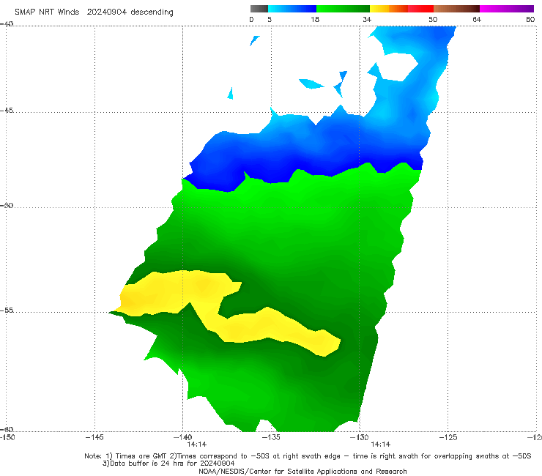542x476 pixels.
Task: Click the note '3)Data buffer is 24 hrs'
Action: pos(168,464)
